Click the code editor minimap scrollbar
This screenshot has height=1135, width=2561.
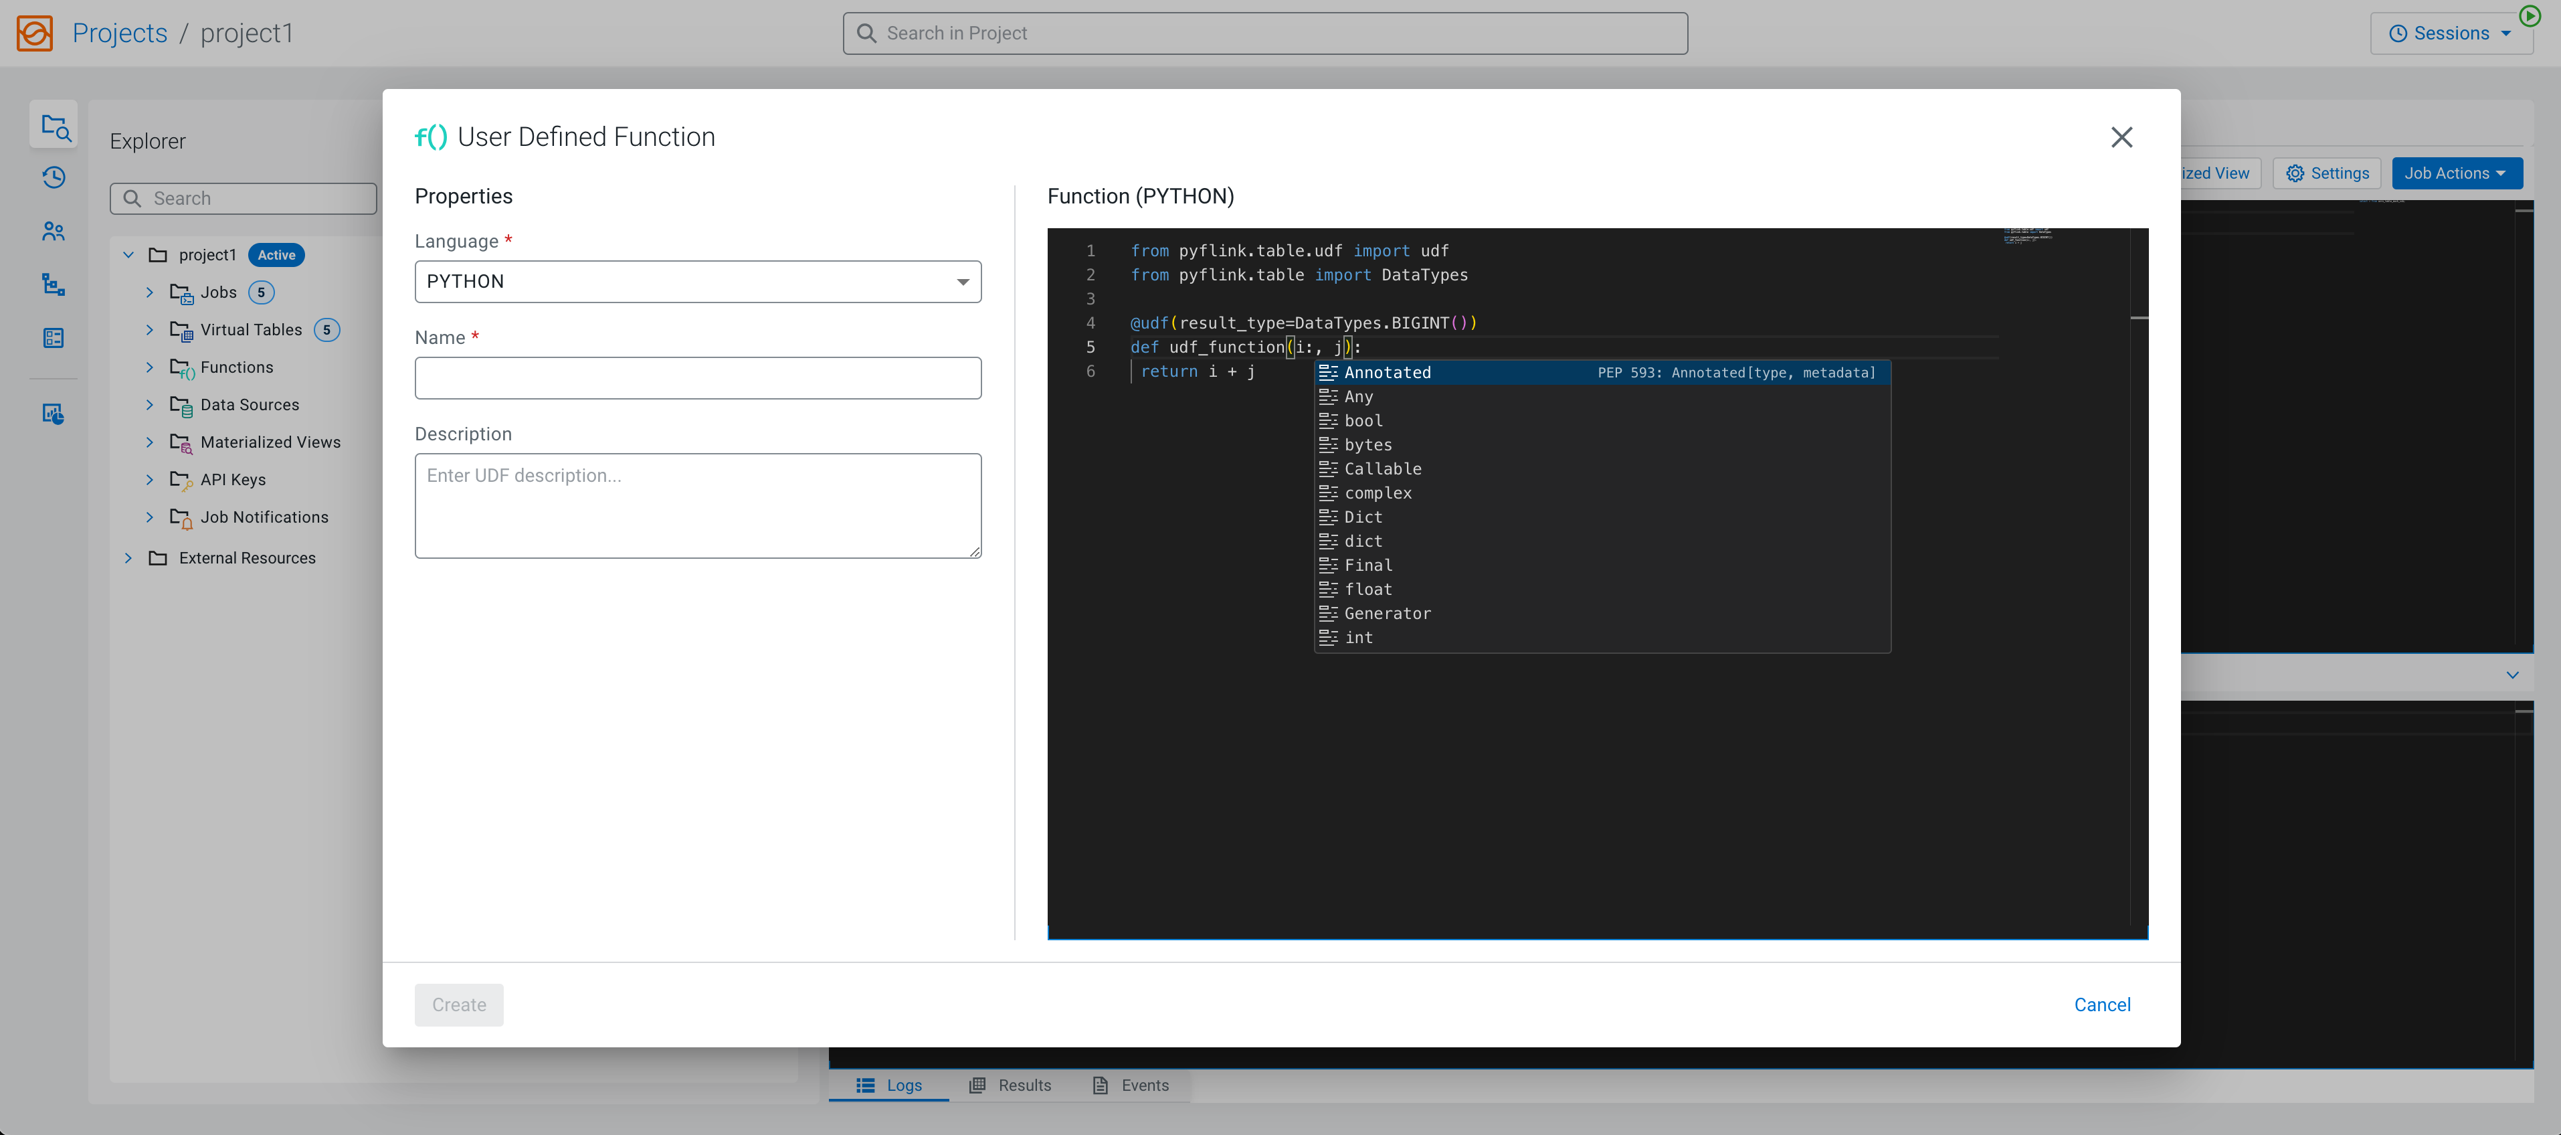click(2140, 319)
